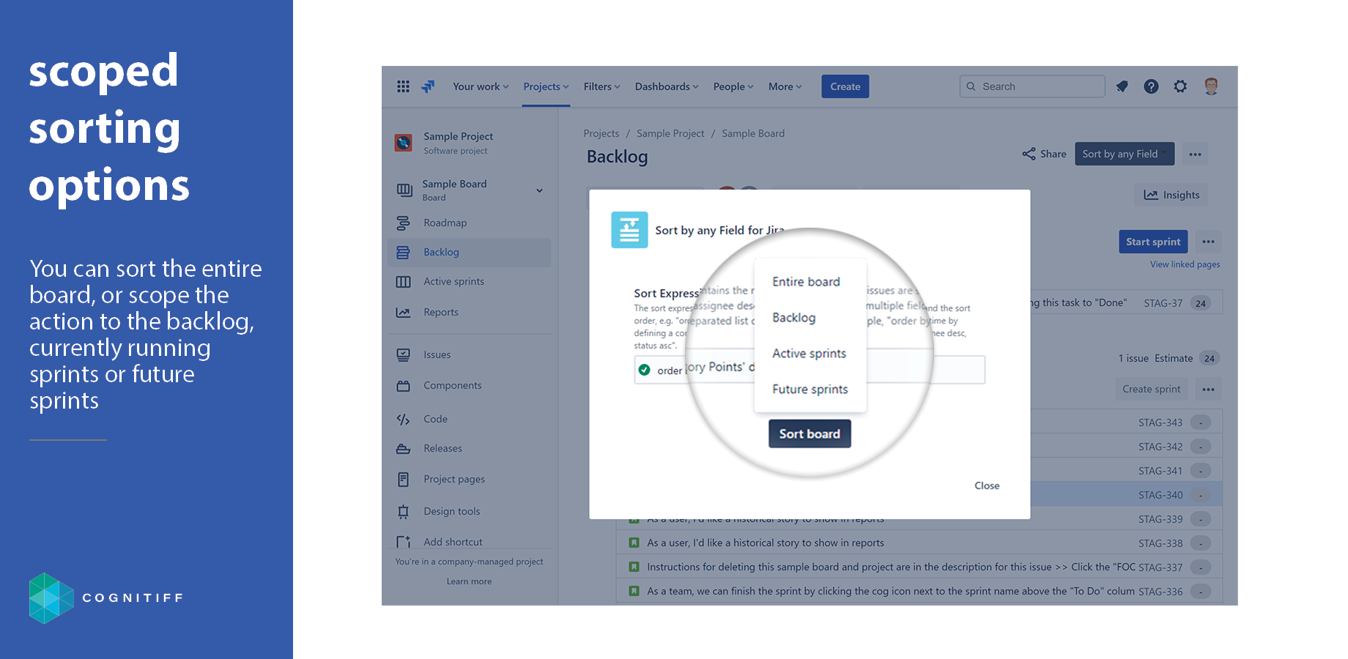The image size is (1348, 659).
Task: Click the Sort by any Field app icon
Action: point(629,230)
